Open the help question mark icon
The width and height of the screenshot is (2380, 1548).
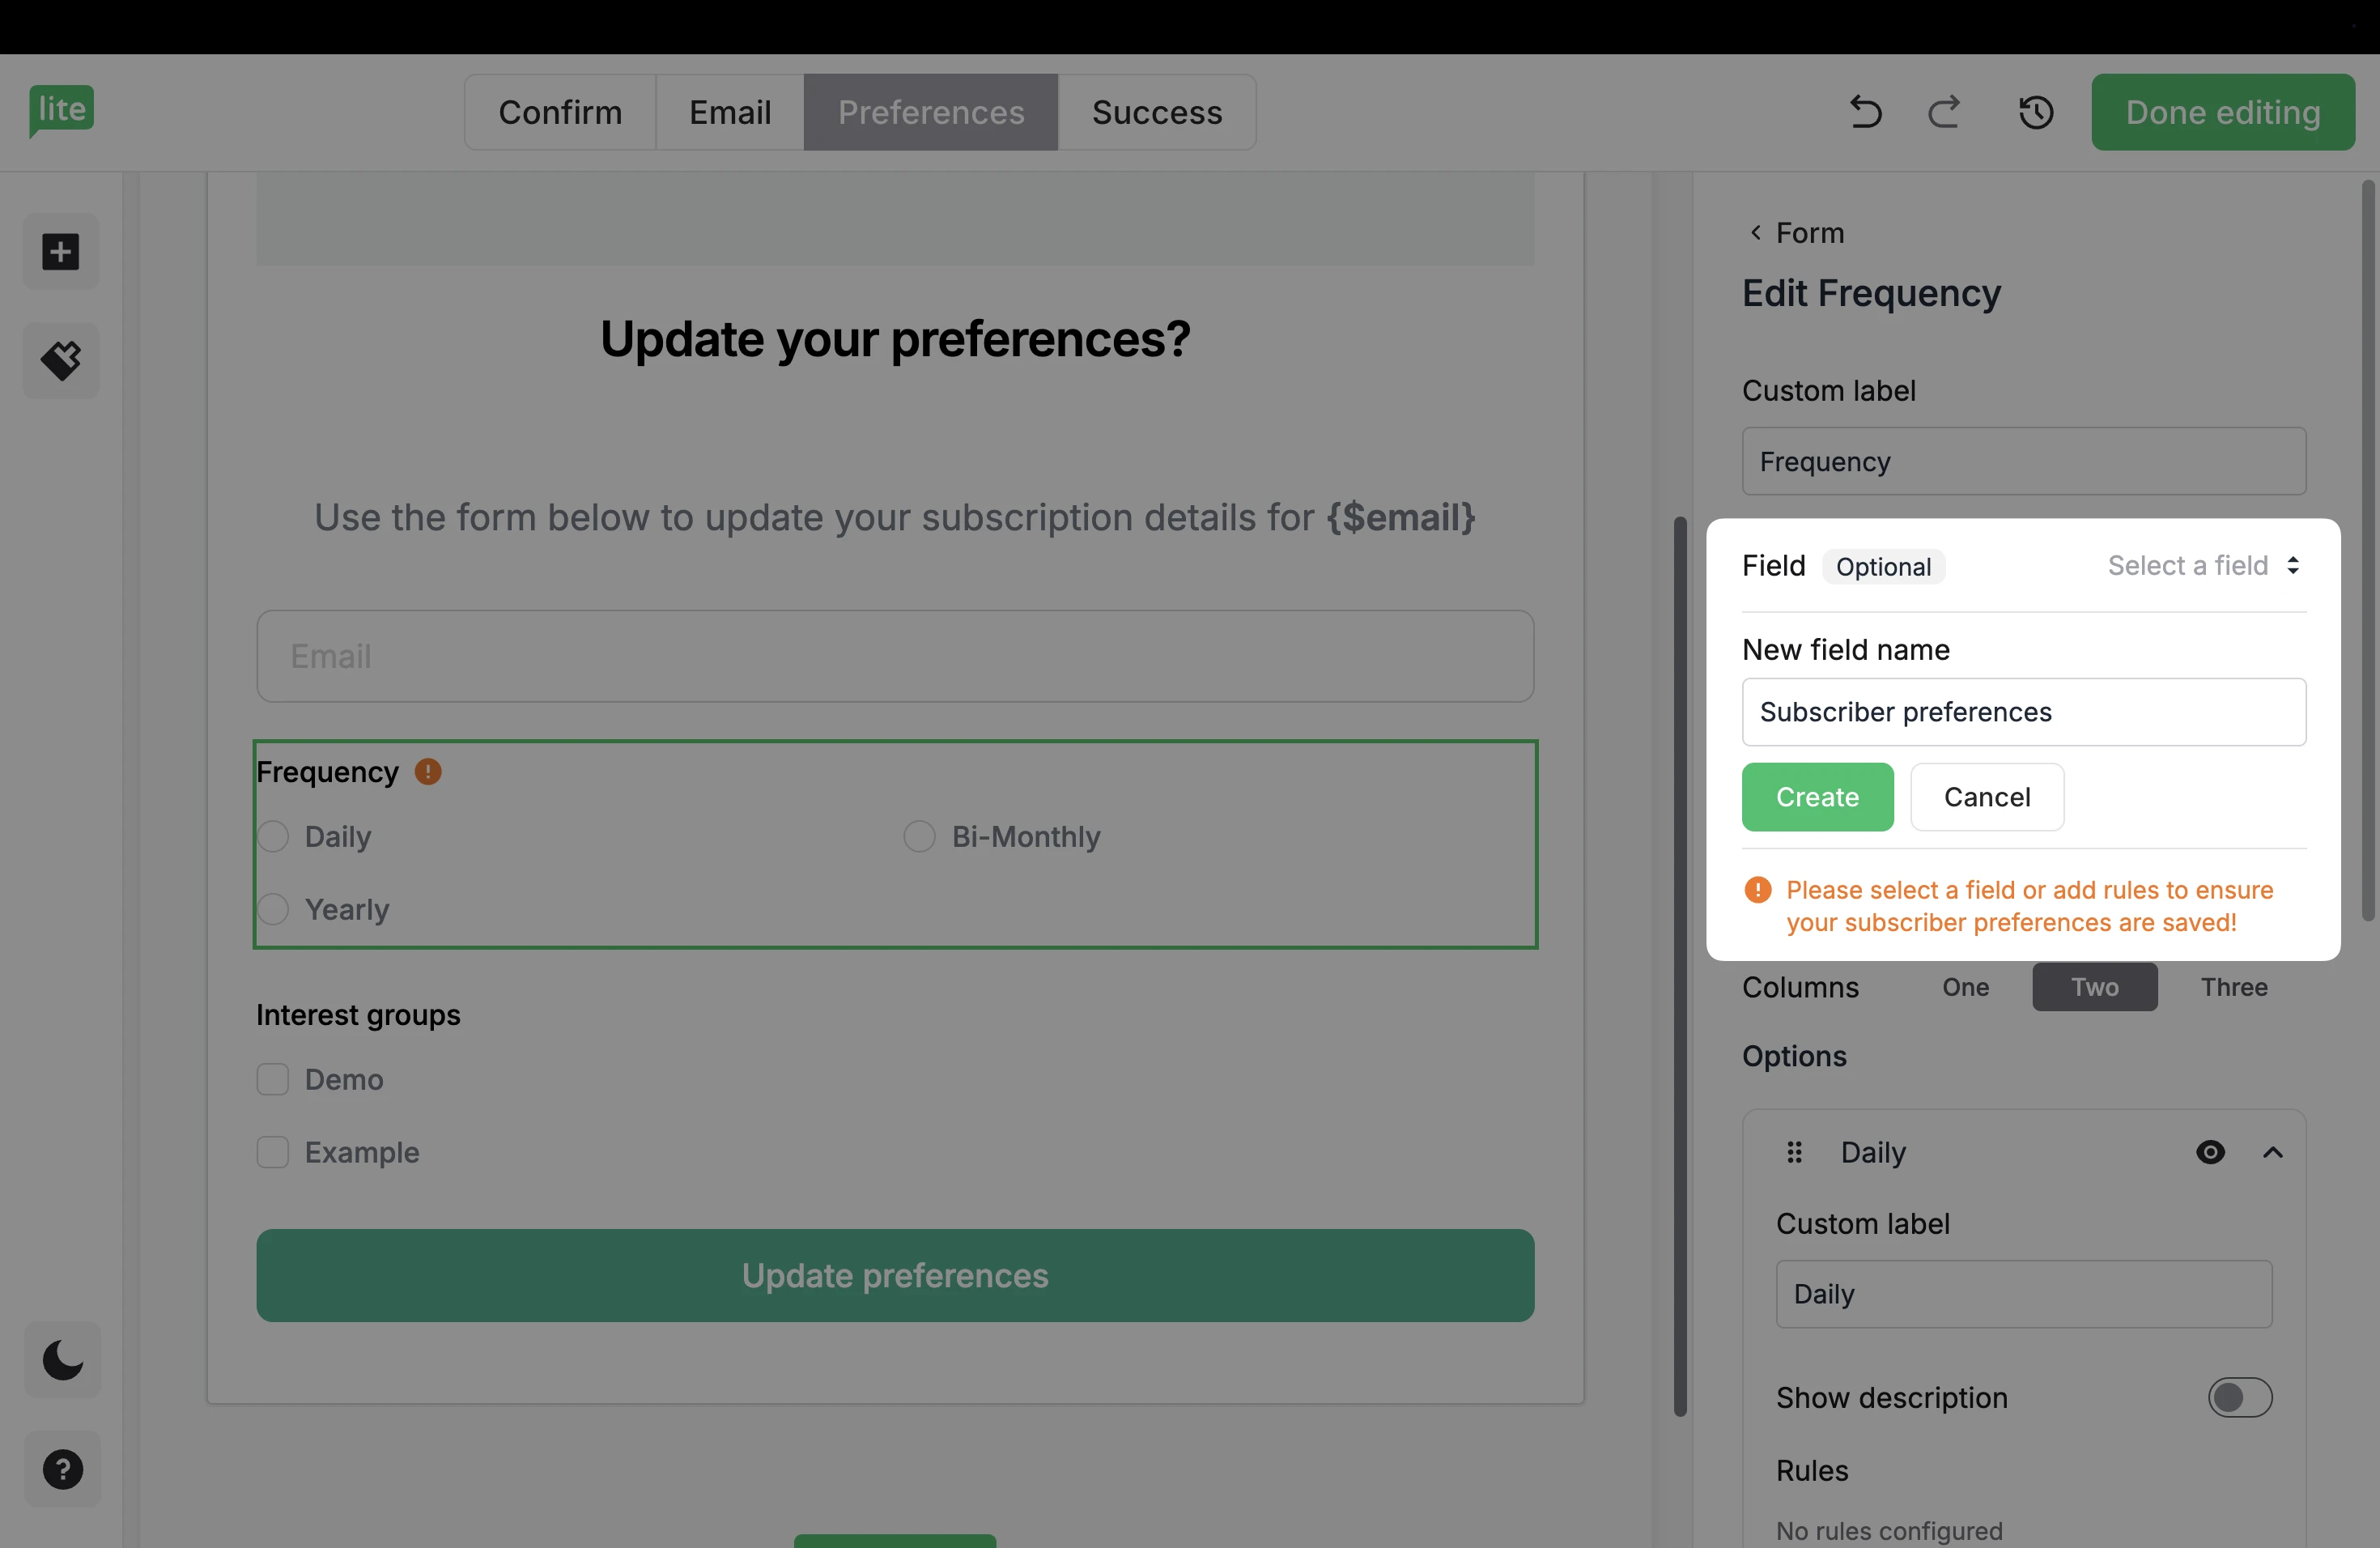coord(62,1469)
